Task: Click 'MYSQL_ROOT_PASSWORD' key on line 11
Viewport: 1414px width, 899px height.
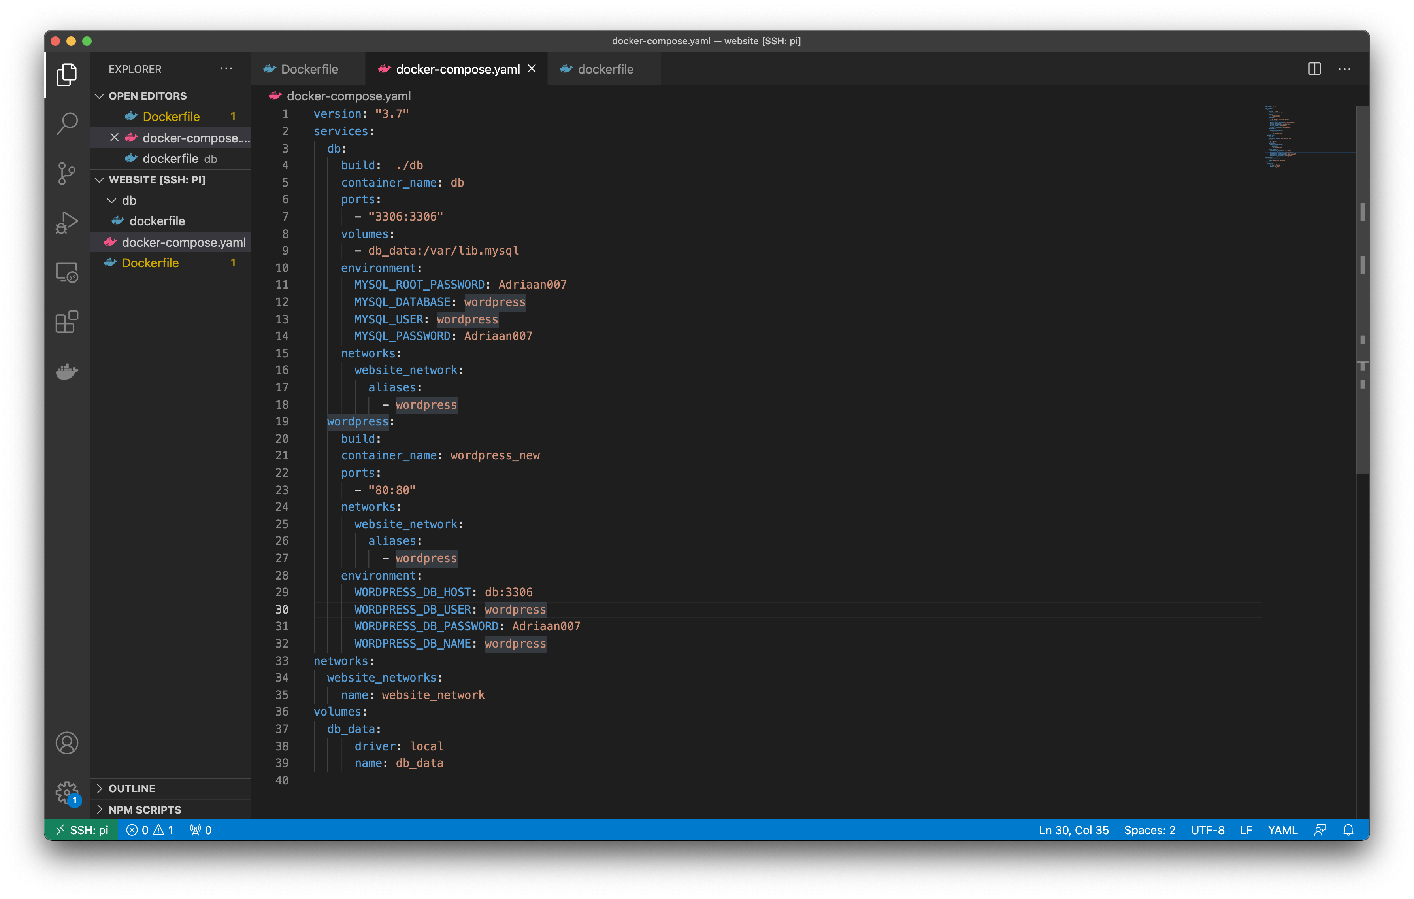Action: [419, 285]
